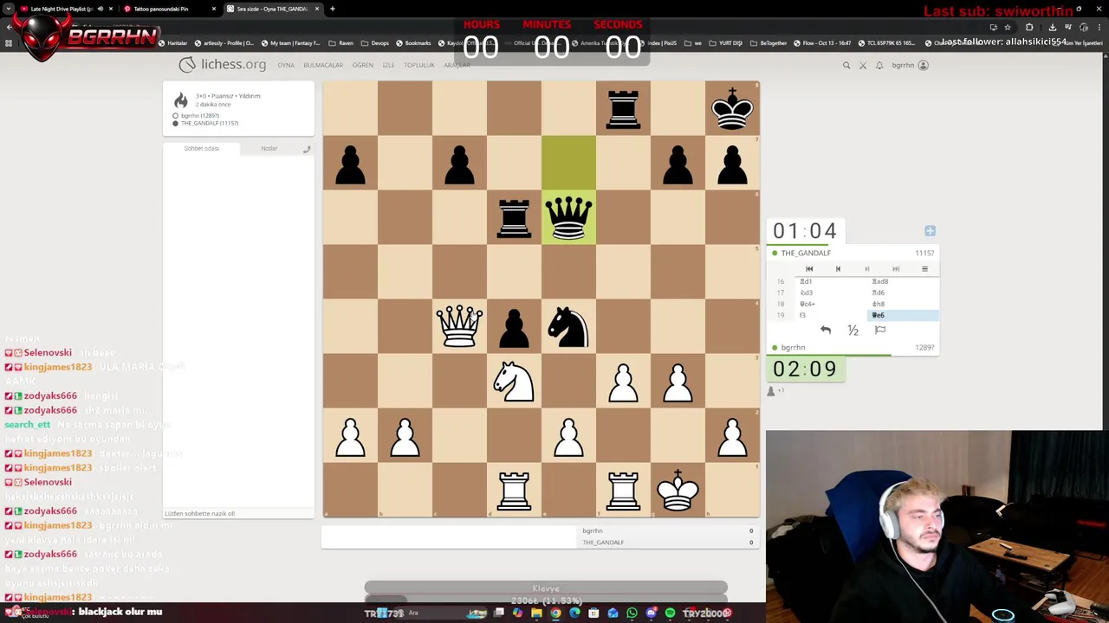Open a new browser tab
The image size is (1109, 623).
pyautogui.click(x=333, y=9)
